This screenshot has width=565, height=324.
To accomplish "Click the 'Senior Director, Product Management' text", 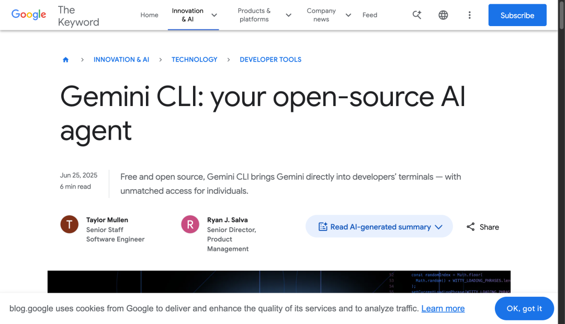I will pyautogui.click(x=231, y=239).
